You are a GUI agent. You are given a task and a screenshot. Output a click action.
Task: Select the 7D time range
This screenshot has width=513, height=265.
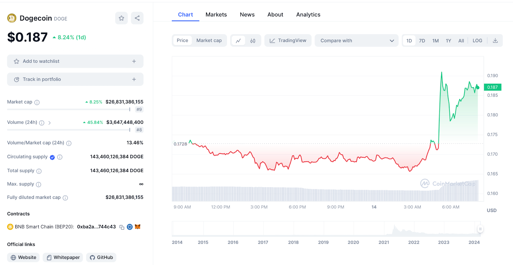click(422, 41)
